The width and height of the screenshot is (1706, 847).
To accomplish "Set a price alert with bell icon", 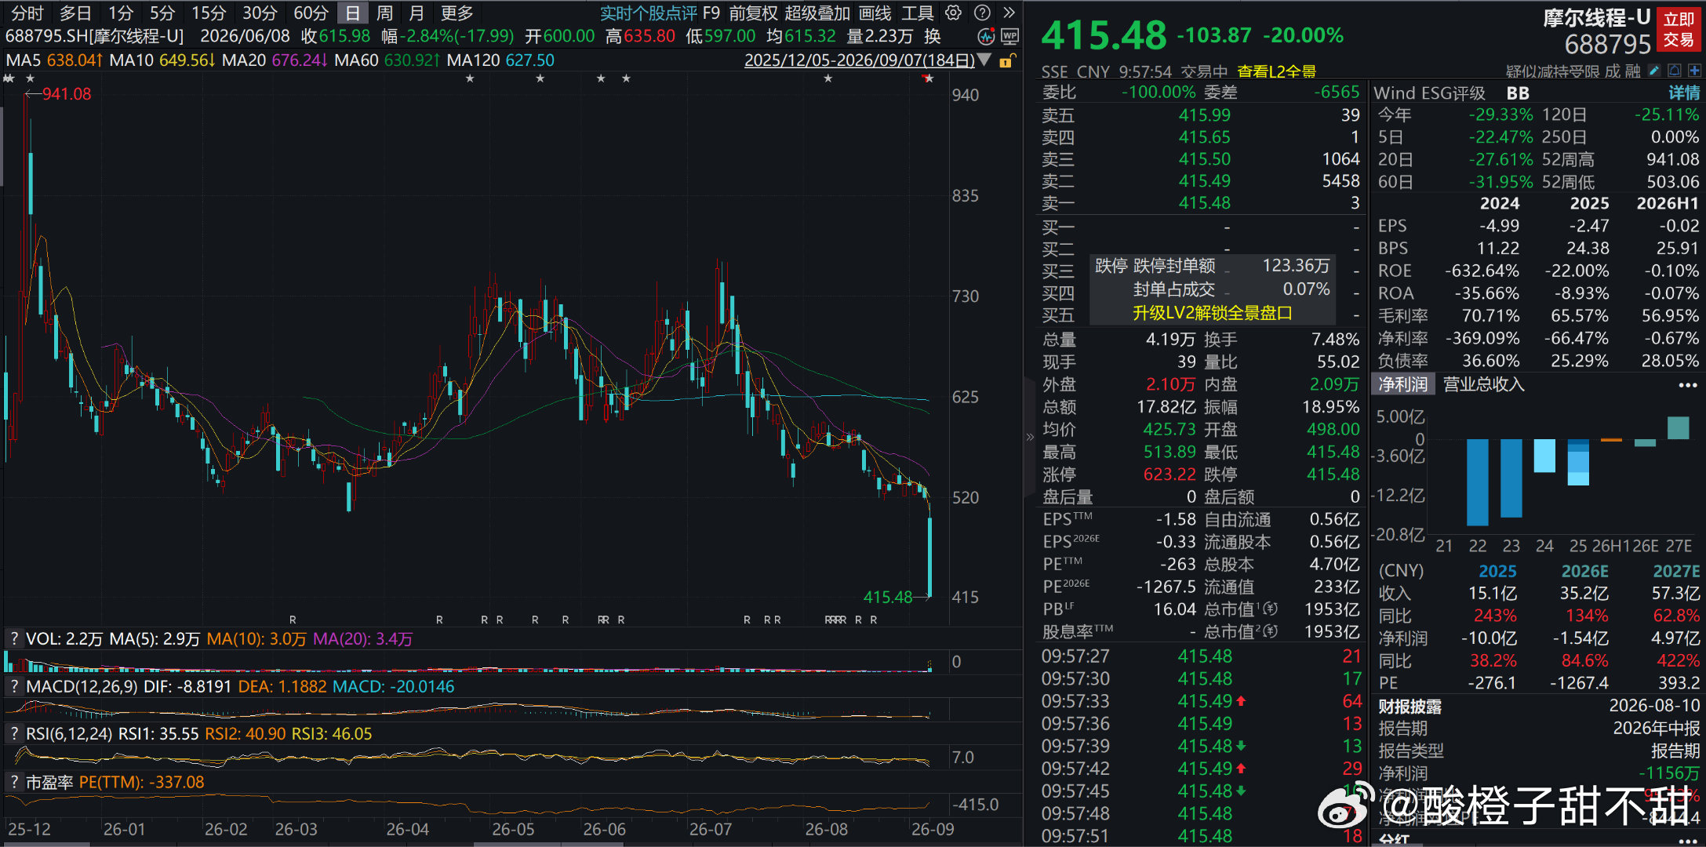I will pyautogui.click(x=1675, y=71).
